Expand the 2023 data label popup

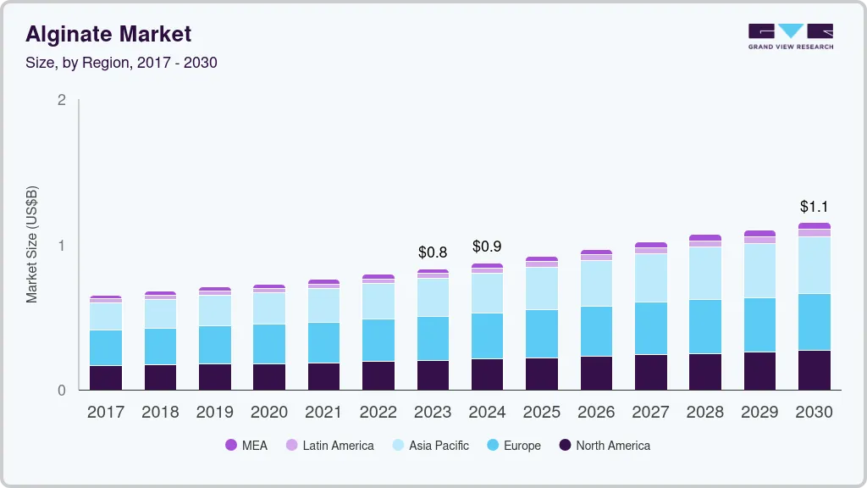(x=432, y=252)
